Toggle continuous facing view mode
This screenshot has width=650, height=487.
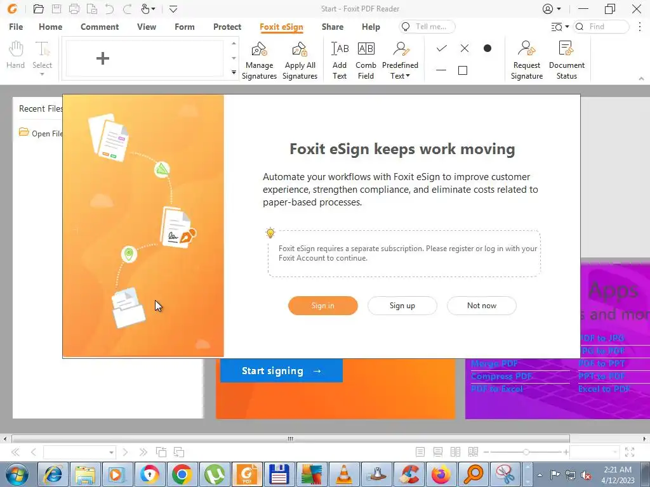[473, 452]
